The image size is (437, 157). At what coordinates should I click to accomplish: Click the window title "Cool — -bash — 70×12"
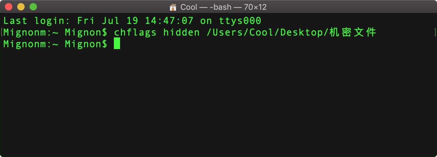click(223, 7)
